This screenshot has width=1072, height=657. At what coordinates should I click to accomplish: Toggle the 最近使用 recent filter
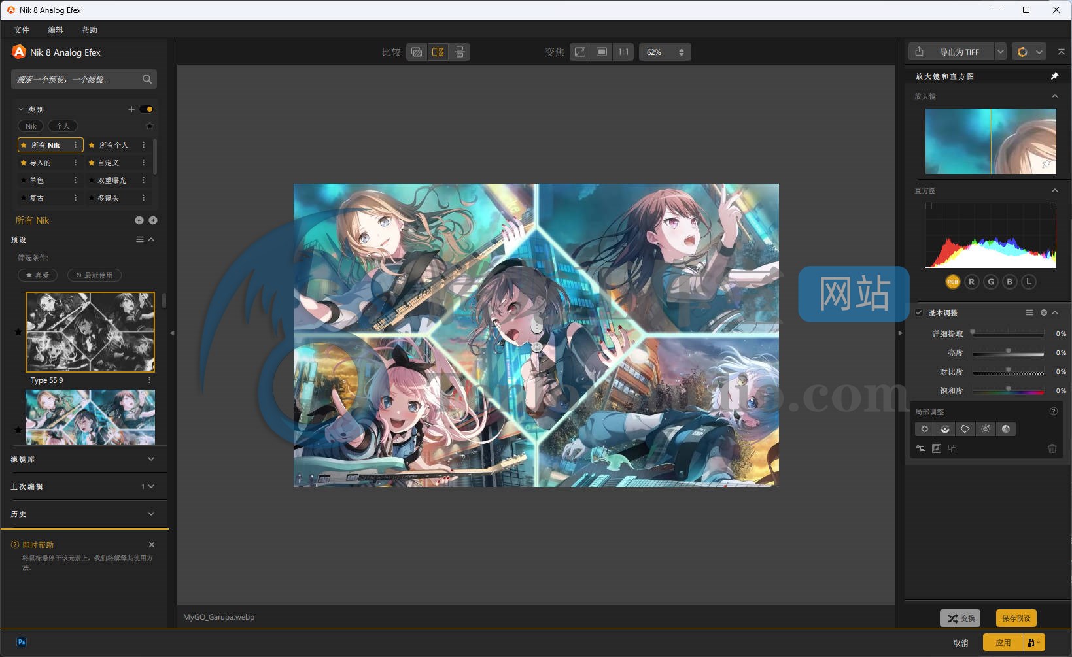[94, 275]
